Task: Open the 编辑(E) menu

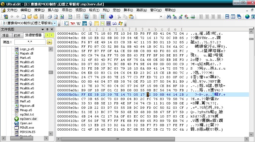Action: pos(26,10)
